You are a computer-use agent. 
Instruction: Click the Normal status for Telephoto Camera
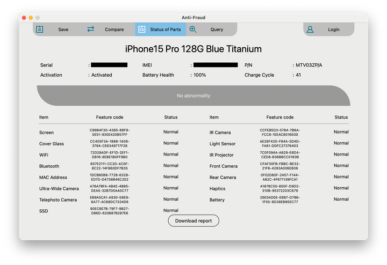click(171, 199)
